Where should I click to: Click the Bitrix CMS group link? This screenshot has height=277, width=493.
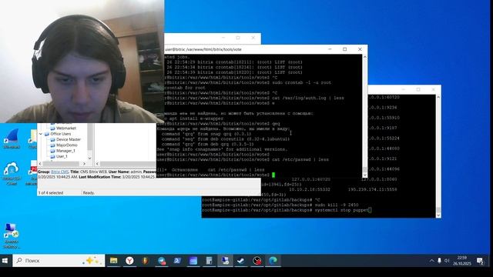click(x=60, y=172)
